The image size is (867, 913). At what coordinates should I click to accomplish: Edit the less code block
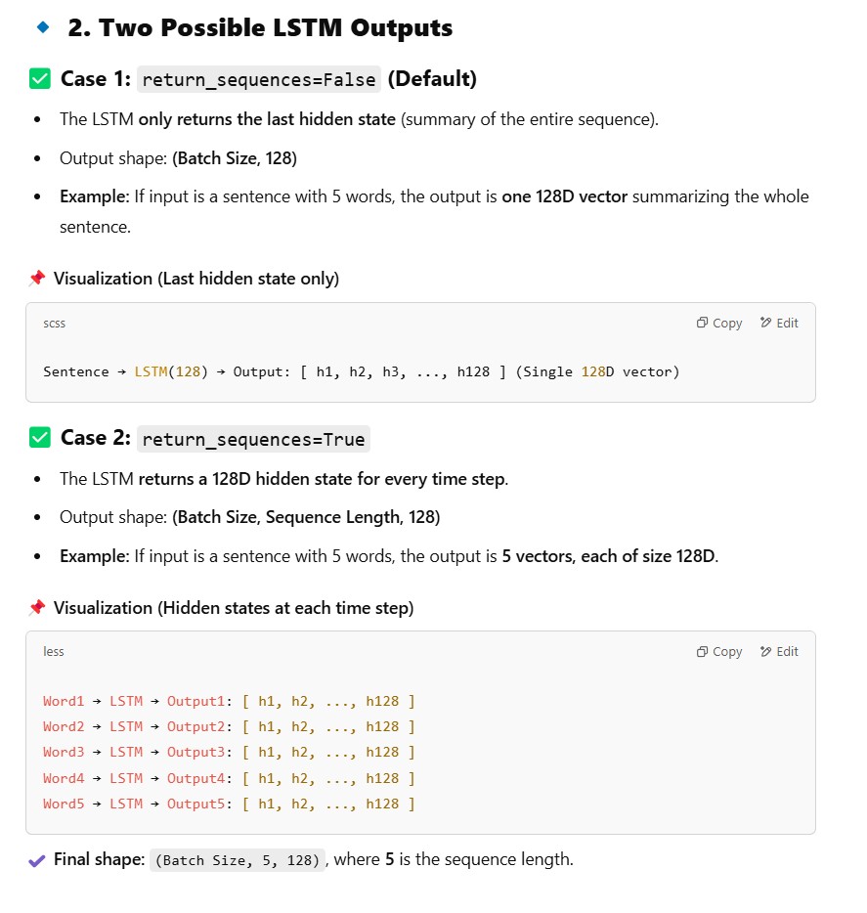point(778,651)
